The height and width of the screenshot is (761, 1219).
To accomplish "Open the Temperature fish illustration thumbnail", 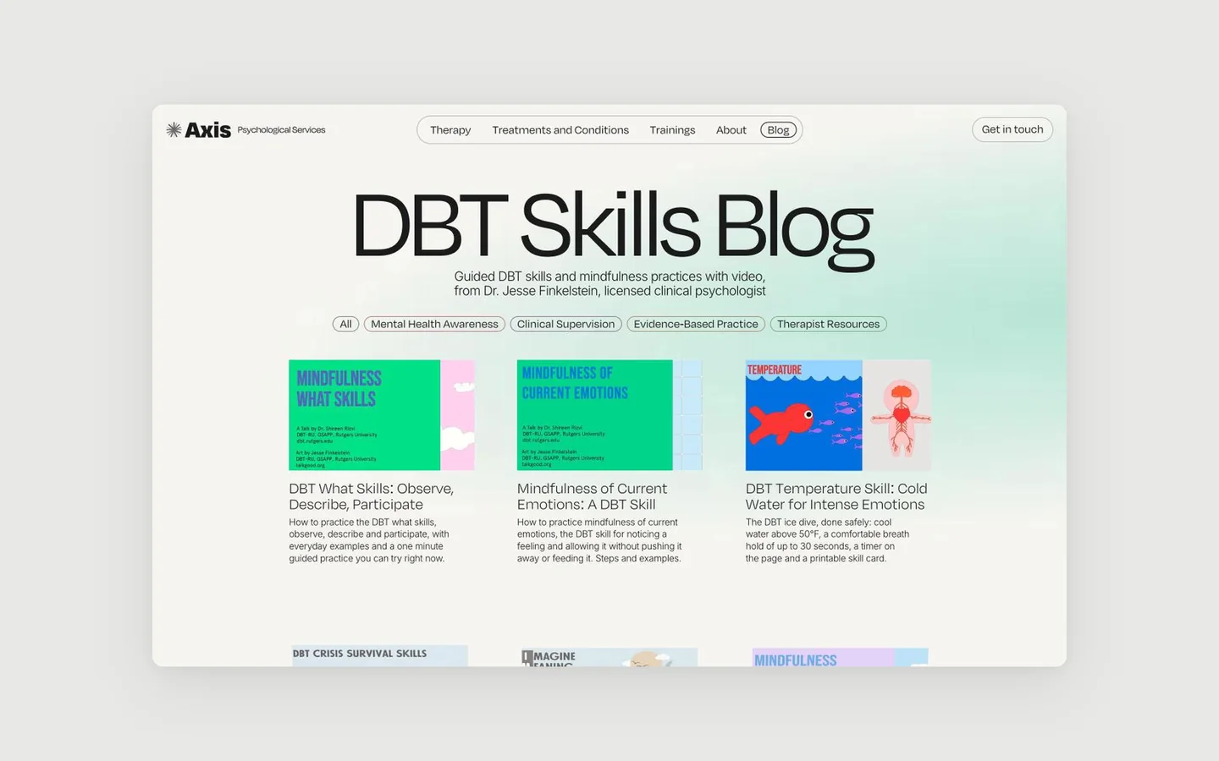I will (x=838, y=415).
